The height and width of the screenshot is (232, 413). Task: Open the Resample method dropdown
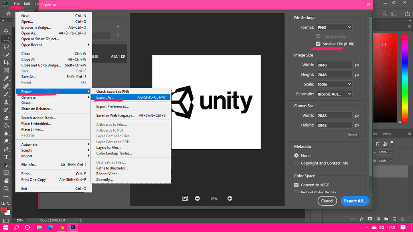click(x=334, y=94)
